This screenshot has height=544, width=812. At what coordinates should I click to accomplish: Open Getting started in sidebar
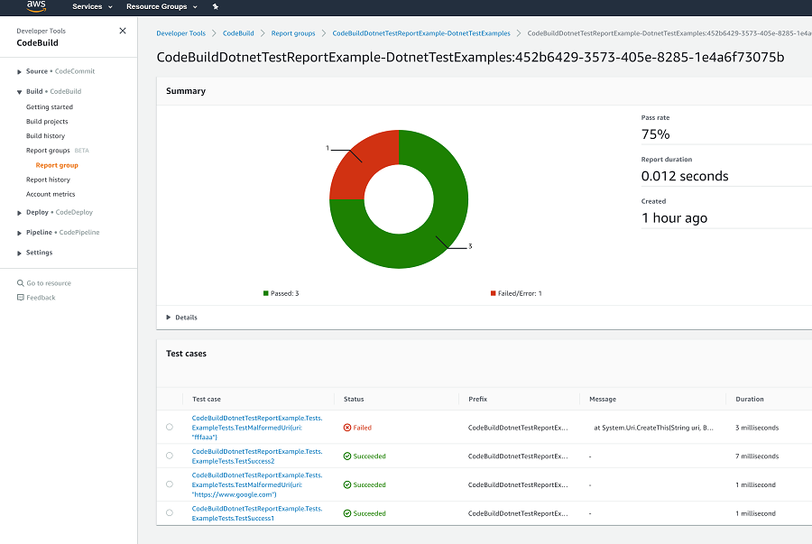(50, 107)
